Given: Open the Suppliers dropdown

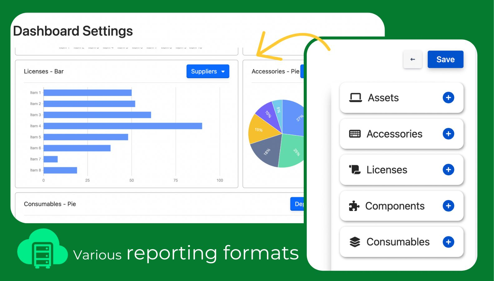Looking at the screenshot, I should click(208, 71).
